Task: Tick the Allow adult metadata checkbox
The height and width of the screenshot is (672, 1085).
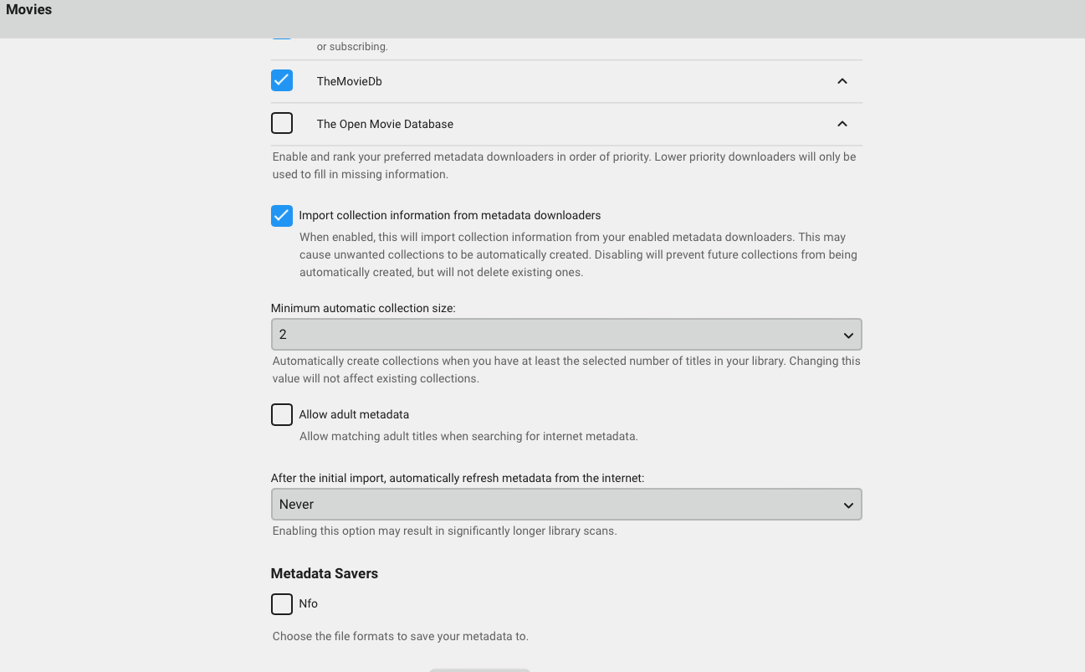Action: click(282, 414)
